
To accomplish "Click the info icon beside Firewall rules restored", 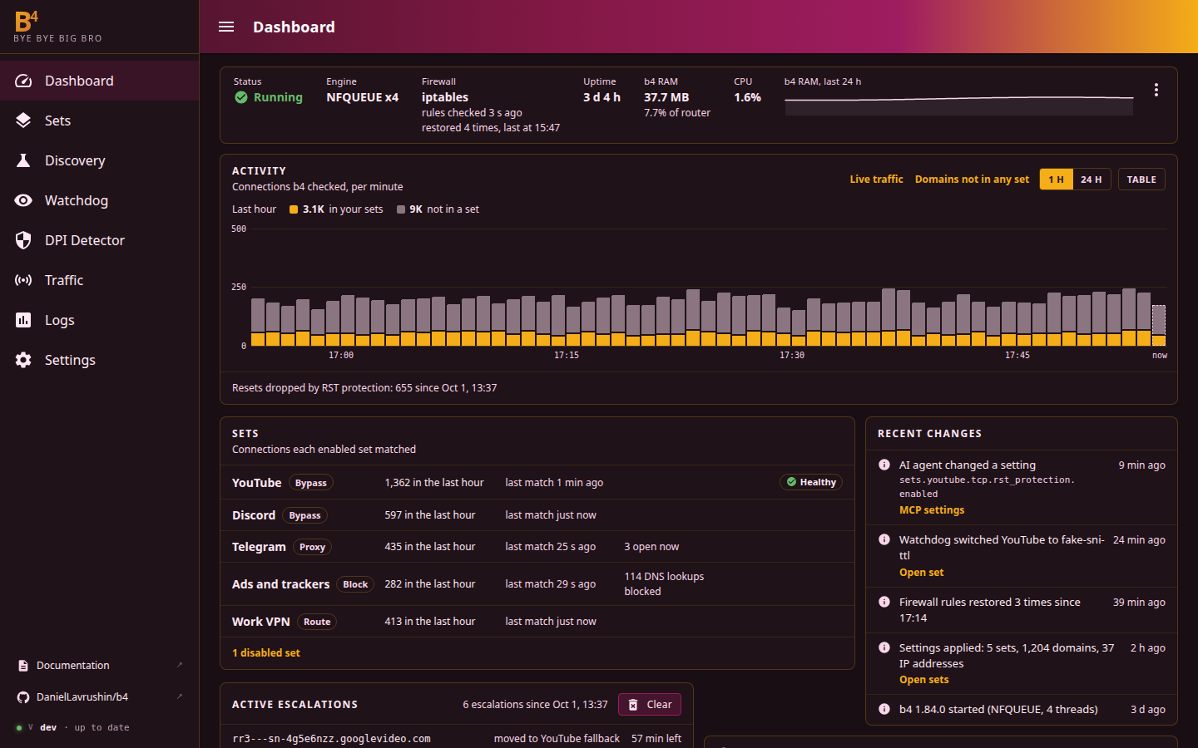I will pyautogui.click(x=884, y=602).
